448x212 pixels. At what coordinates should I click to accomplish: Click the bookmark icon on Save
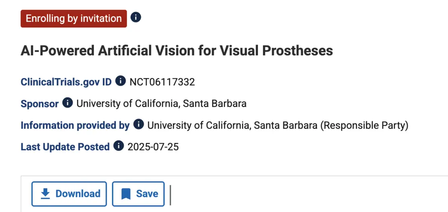click(x=126, y=194)
